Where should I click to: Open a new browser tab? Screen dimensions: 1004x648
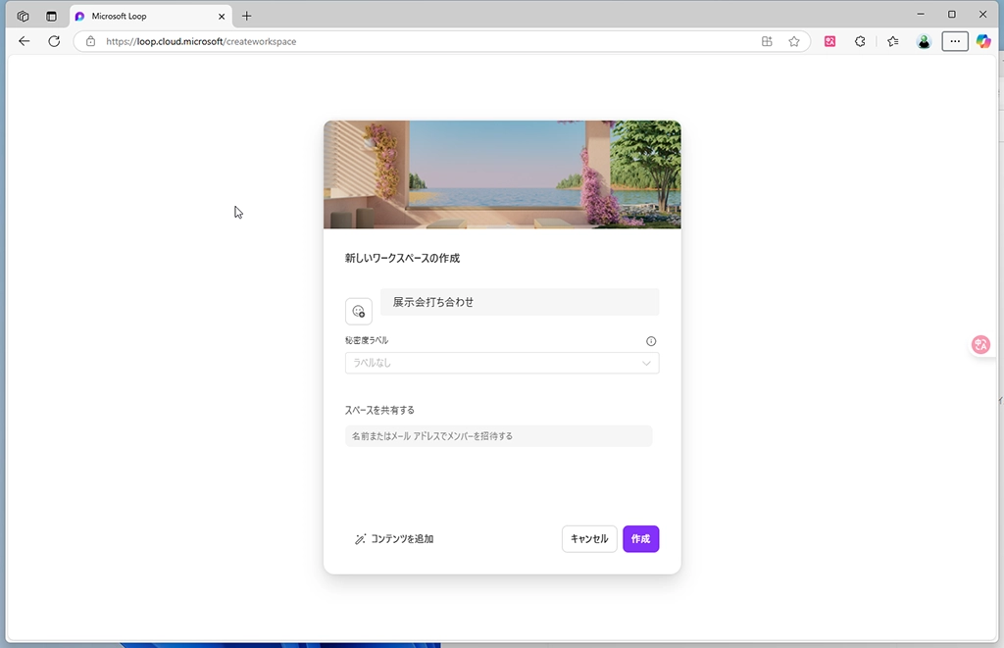tap(246, 16)
